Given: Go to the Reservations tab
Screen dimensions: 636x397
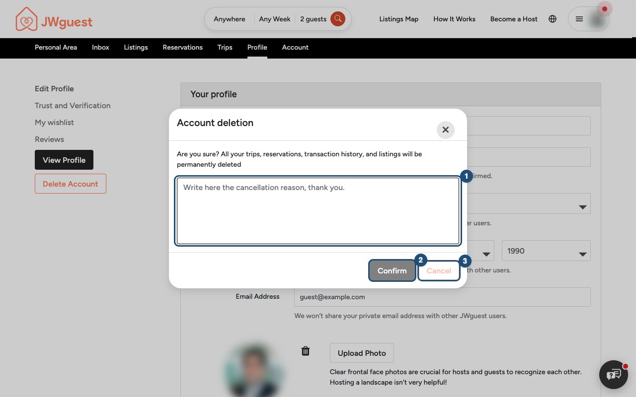Looking at the screenshot, I should [x=182, y=47].
